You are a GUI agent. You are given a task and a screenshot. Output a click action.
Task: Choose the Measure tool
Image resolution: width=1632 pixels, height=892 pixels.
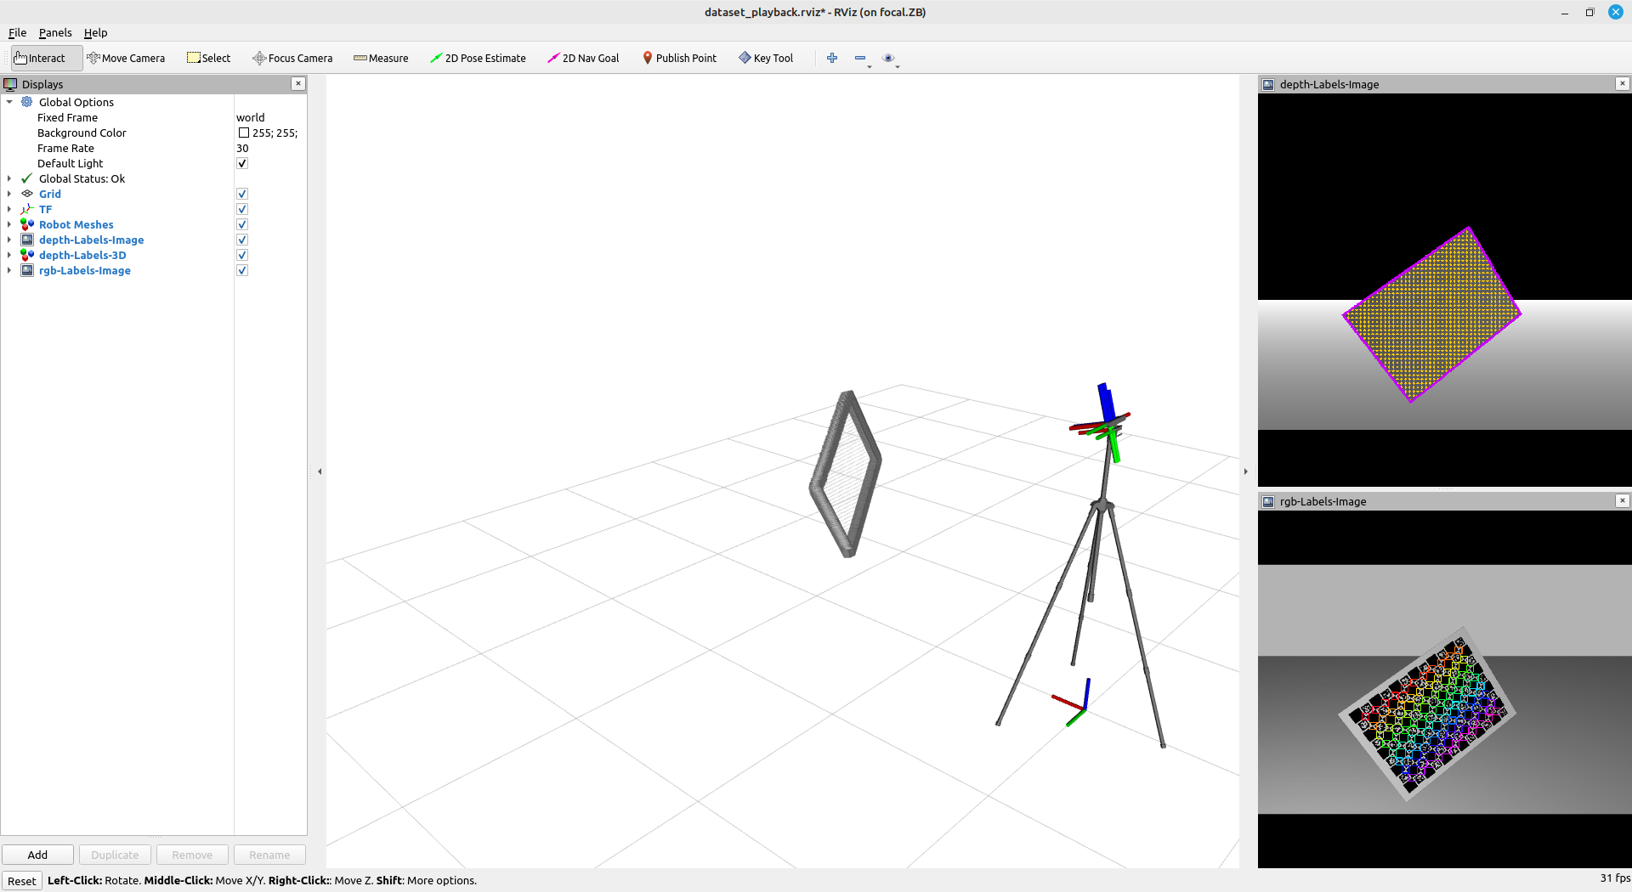(381, 58)
